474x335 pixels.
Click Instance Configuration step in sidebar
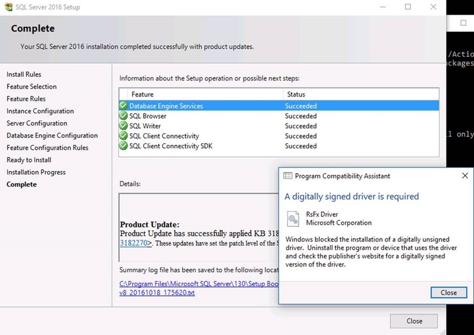(x=40, y=111)
